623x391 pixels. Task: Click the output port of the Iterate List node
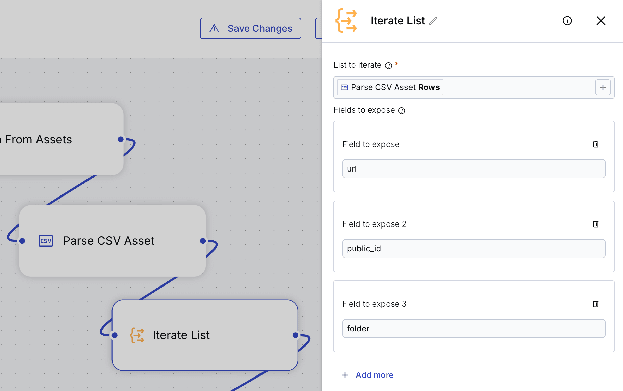(x=296, y=335)
